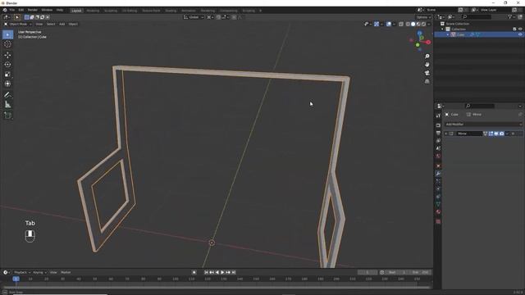Toggle viewport overlays button
Image resolution: width=525 pixels, height=295 pixels.
point(389,24)
